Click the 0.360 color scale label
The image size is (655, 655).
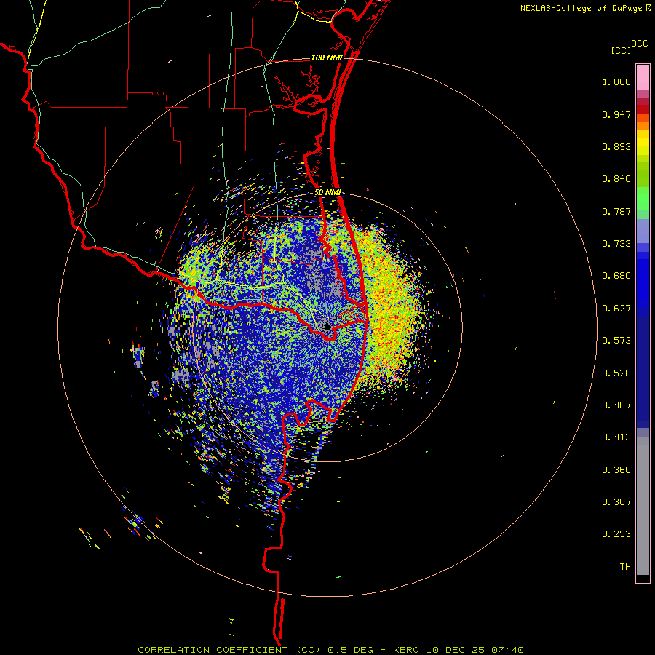(616, 470)
